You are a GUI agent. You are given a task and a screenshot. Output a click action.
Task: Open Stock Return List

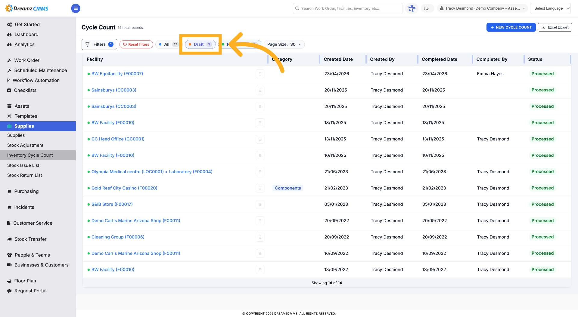25,175
